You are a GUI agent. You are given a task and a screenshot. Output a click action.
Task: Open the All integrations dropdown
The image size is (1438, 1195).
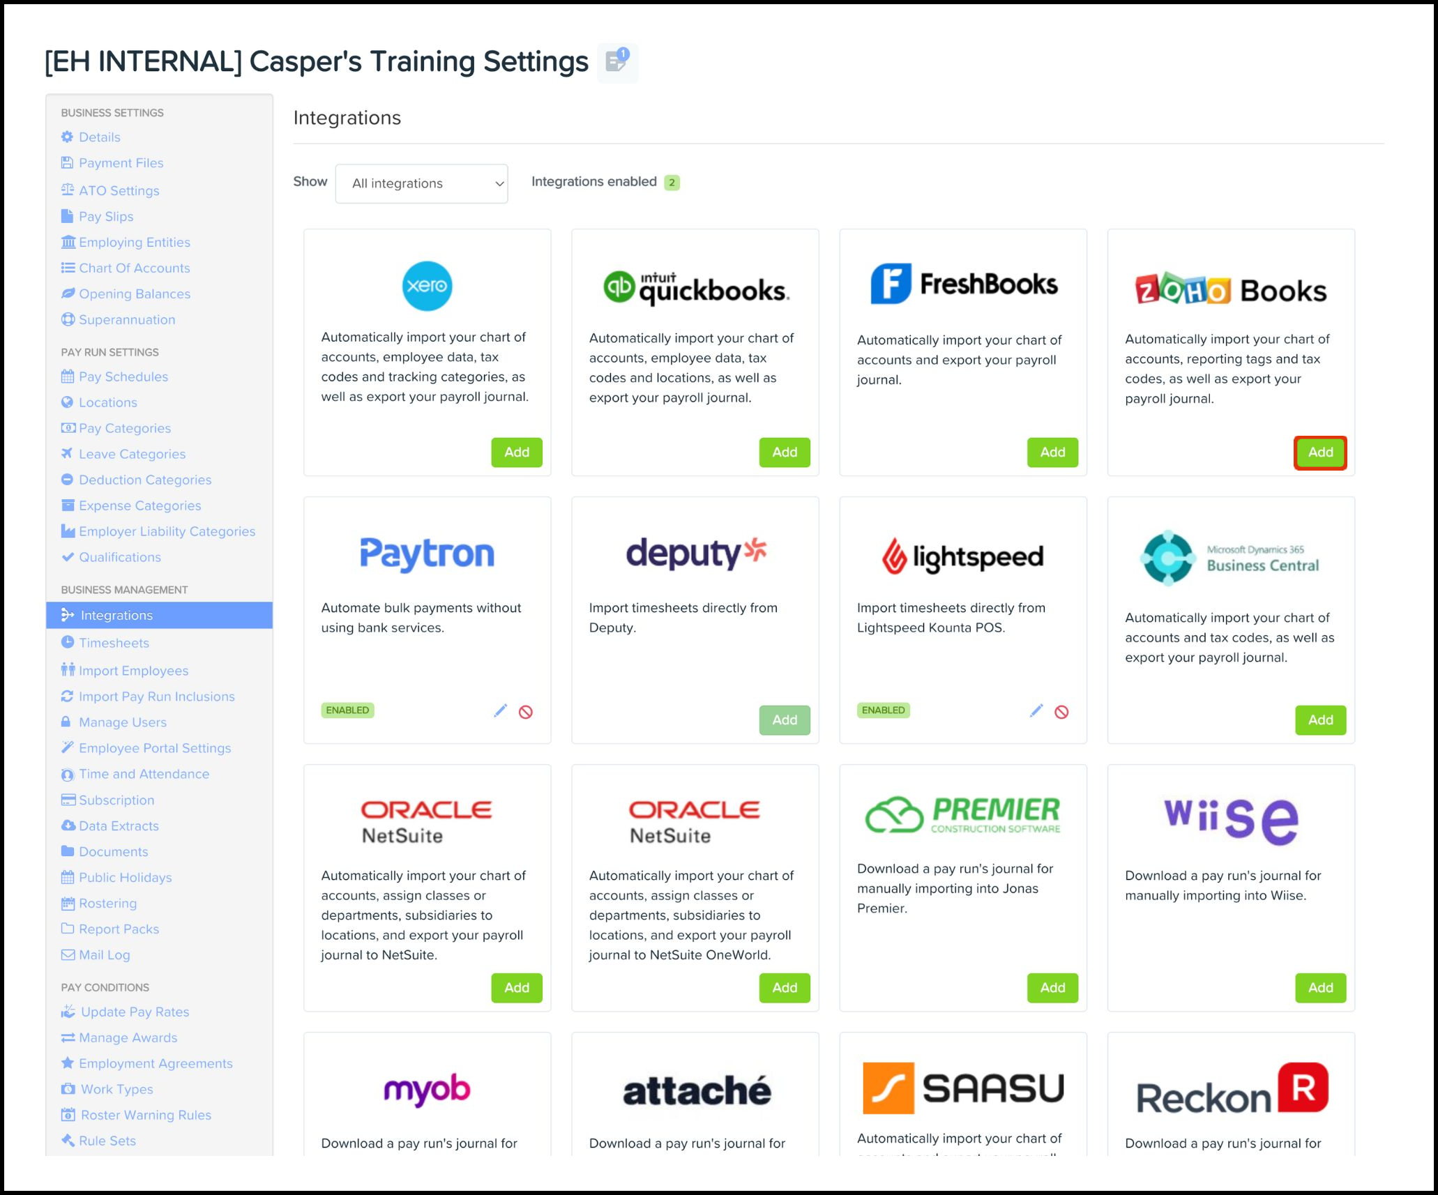[x=421, y=183]
